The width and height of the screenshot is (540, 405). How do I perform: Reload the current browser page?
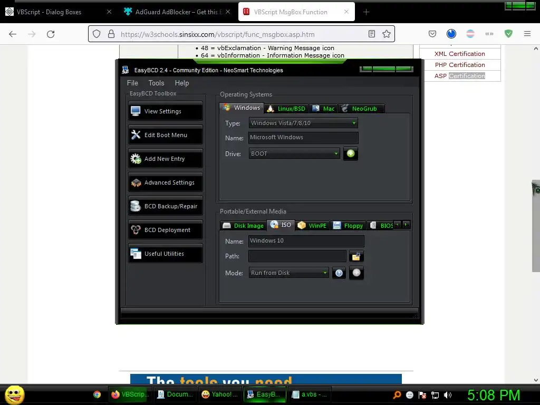[51, 34]
